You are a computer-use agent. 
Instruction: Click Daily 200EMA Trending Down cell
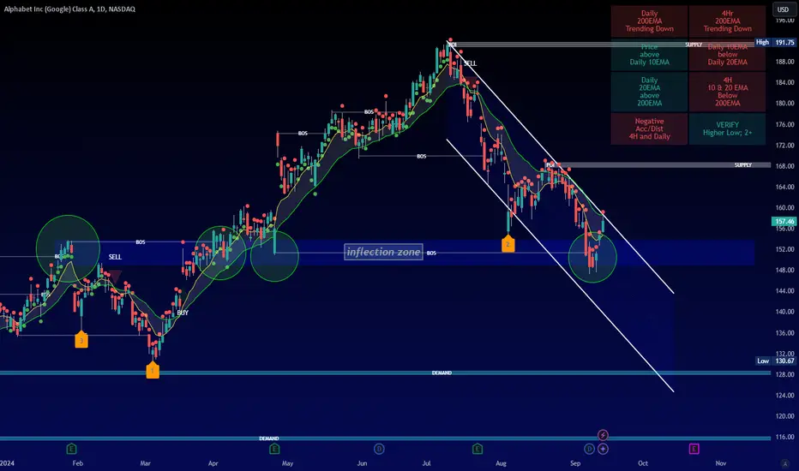[649, 21]
